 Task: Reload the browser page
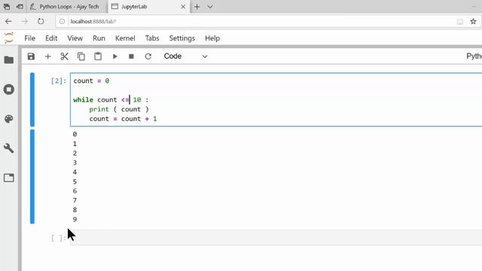tap(41, 21)
